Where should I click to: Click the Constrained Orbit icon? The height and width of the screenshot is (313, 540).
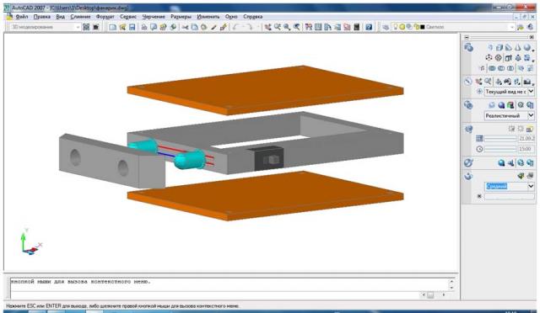[498, 82]
